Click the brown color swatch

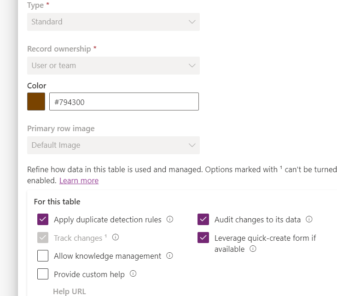(36, 102)
